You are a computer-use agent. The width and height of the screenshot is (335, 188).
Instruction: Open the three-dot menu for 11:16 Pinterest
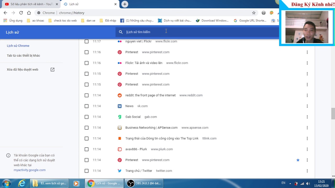click(307, 52)
